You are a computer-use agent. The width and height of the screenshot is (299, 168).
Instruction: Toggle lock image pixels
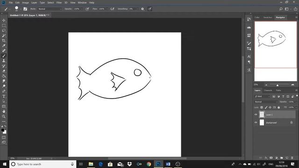pyautogui.click(x=266, y=107)
